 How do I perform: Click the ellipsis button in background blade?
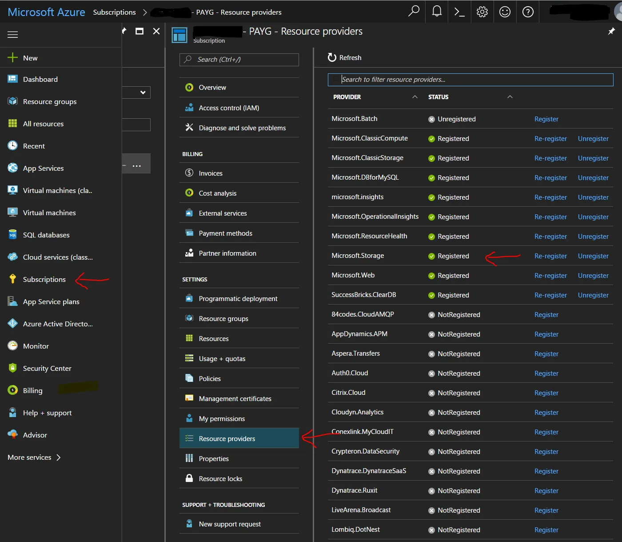coord(136,166)
